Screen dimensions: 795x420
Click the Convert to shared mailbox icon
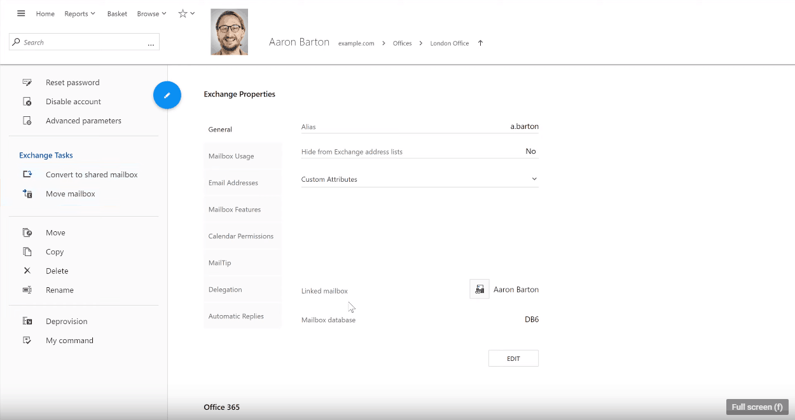click(27, 175)
